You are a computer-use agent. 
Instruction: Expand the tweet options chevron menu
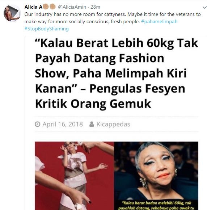204,8
